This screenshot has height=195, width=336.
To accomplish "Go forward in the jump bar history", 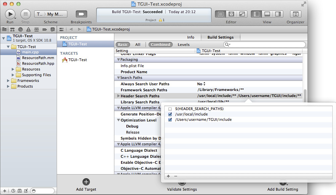I will tap(79, 30).
